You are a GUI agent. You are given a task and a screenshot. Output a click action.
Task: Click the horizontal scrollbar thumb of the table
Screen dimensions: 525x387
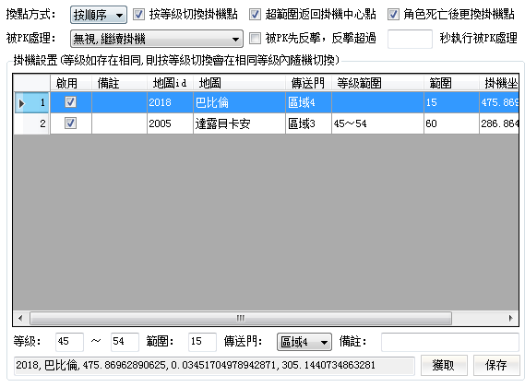241,318
